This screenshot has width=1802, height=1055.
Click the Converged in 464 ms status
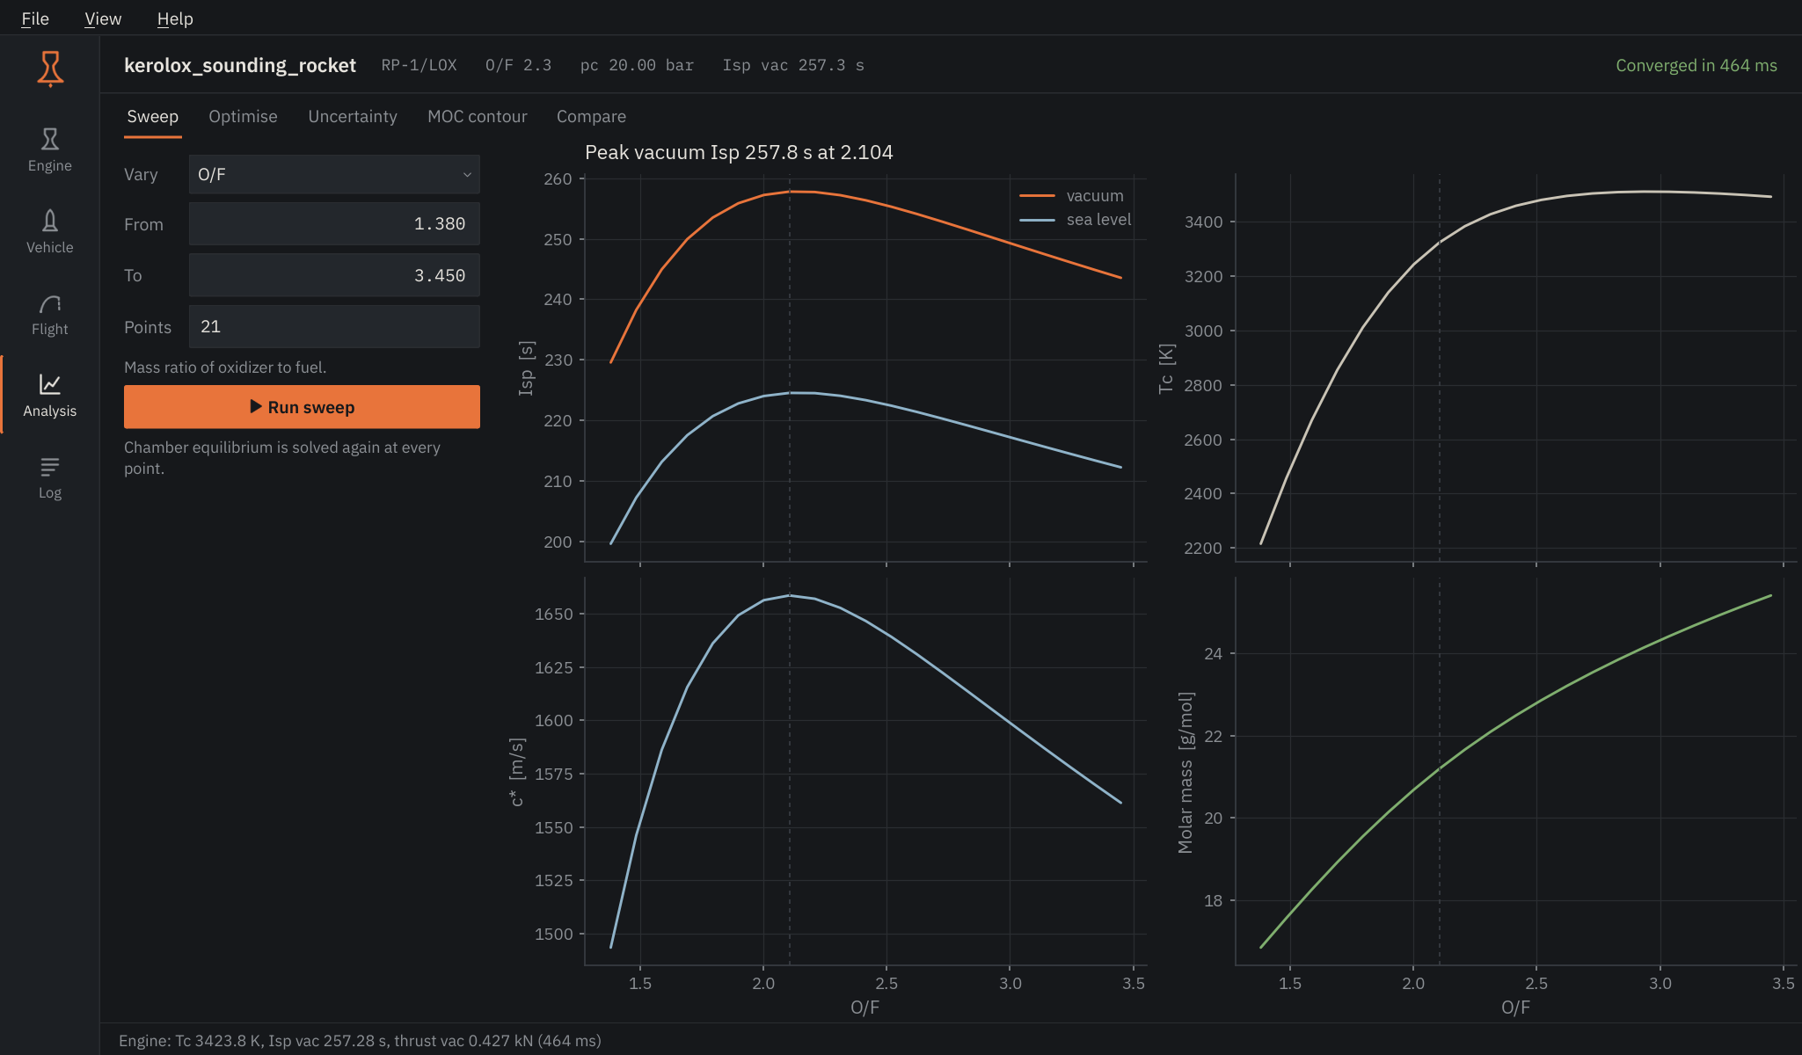pyautogui.click(x=1696, y=65)
